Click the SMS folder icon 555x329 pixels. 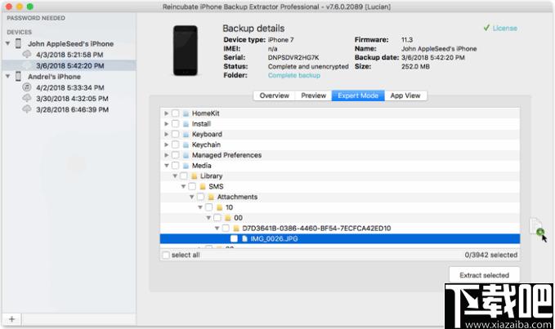pos(203,186)
